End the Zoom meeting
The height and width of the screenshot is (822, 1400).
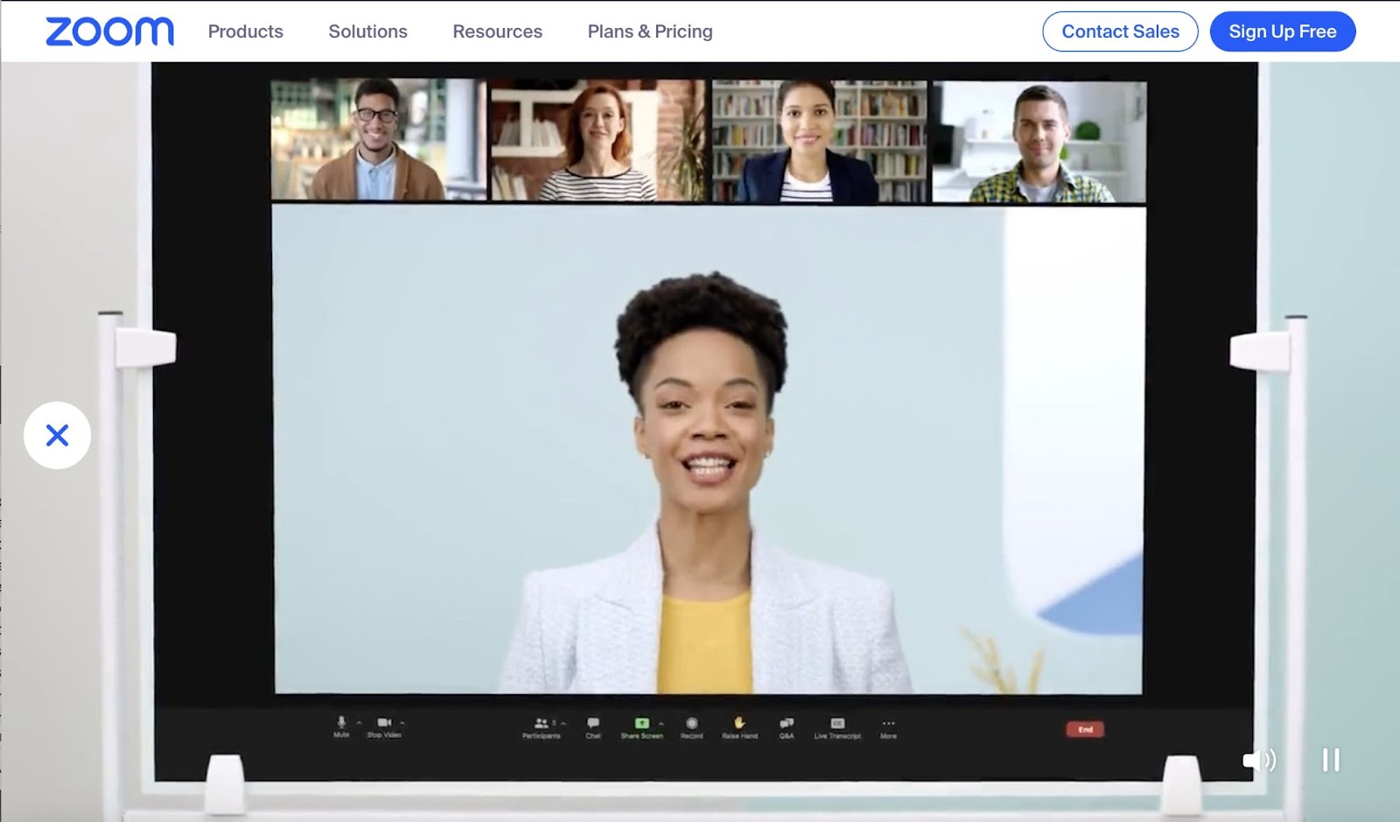point(1085,727)
